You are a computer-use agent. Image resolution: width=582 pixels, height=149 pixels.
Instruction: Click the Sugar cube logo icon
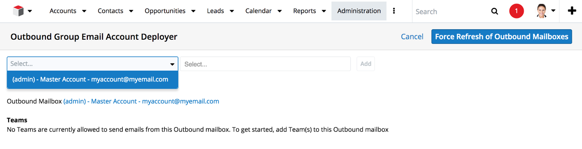[18, 11]
